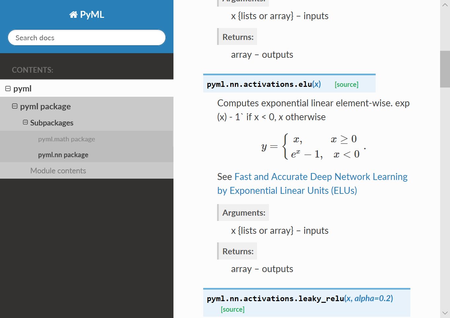Viewport: 450px width, 318px height.
Task: Collapse the pyml tree node
Action: click(8, 88)
